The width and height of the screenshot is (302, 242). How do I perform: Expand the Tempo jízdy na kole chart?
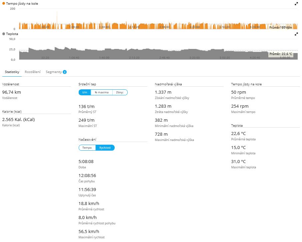(x=296, y=4)
